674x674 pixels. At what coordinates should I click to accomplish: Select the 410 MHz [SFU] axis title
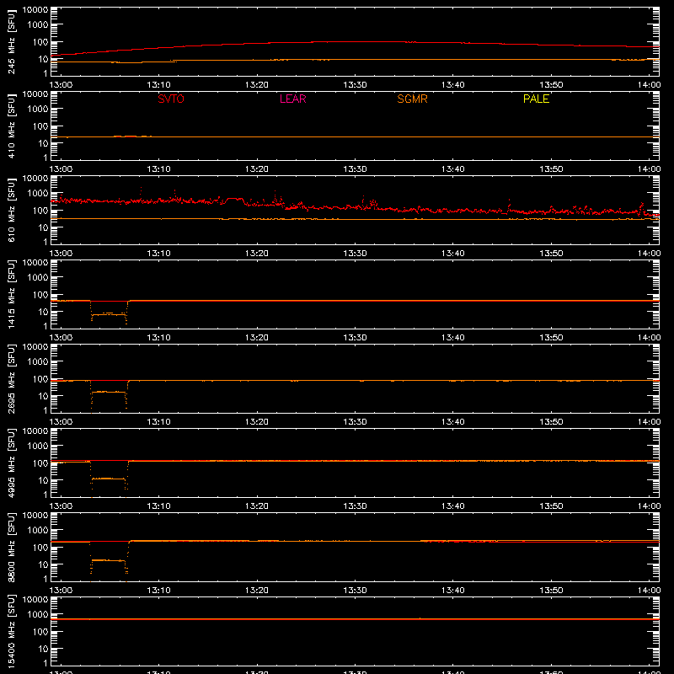point(12,126)
